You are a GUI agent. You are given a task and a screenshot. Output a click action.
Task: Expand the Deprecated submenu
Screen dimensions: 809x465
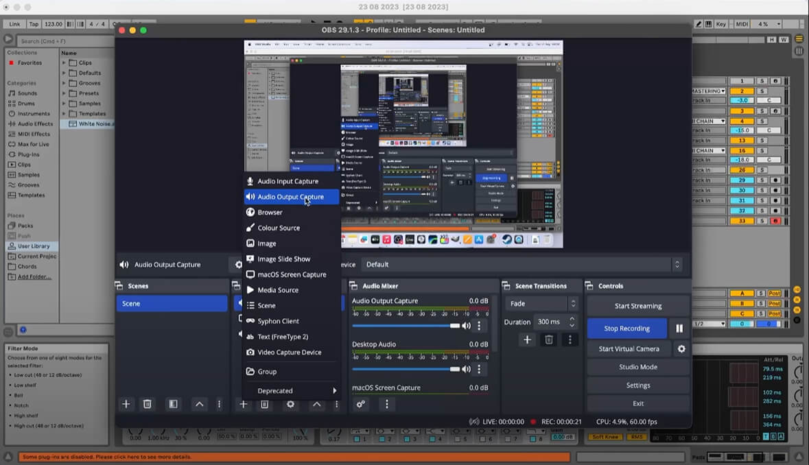click(x=292, y=391)
